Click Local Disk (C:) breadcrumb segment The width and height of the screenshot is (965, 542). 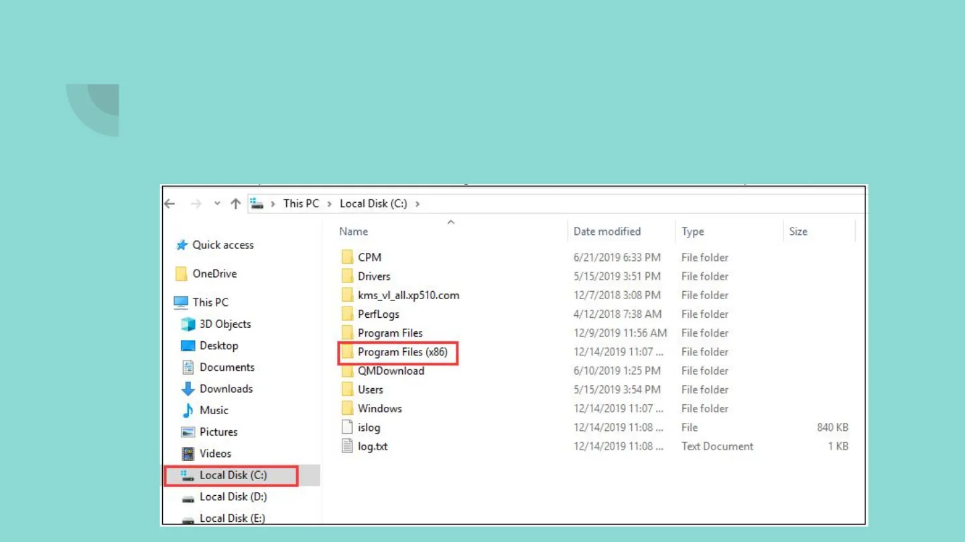373,203
